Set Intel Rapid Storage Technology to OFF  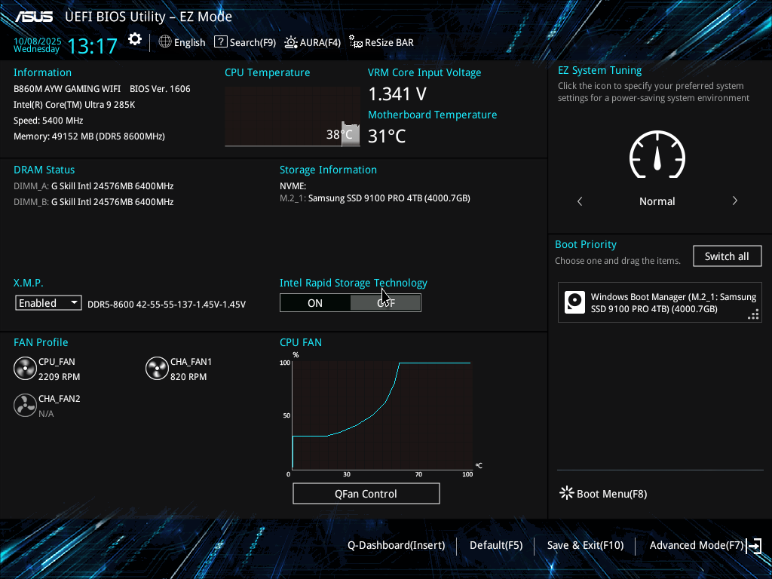pos(385,303)
